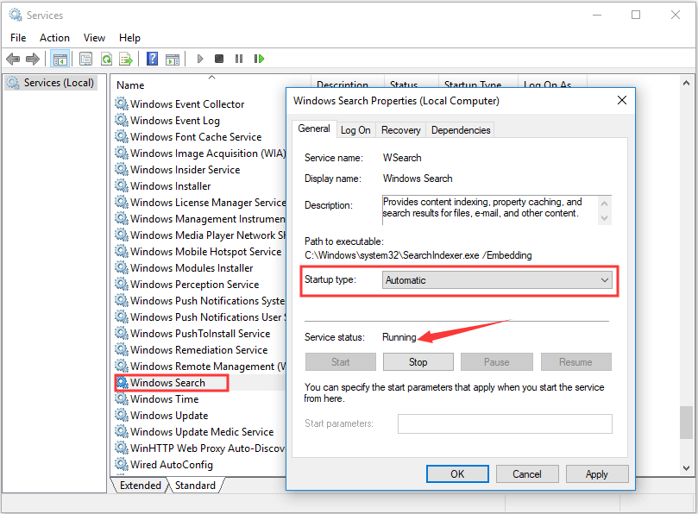Image resolution: width=698 pixels, height=514 pixels.
Task: Select the Windows Time service
Action: pyautogui.click(x=167, y=398)
